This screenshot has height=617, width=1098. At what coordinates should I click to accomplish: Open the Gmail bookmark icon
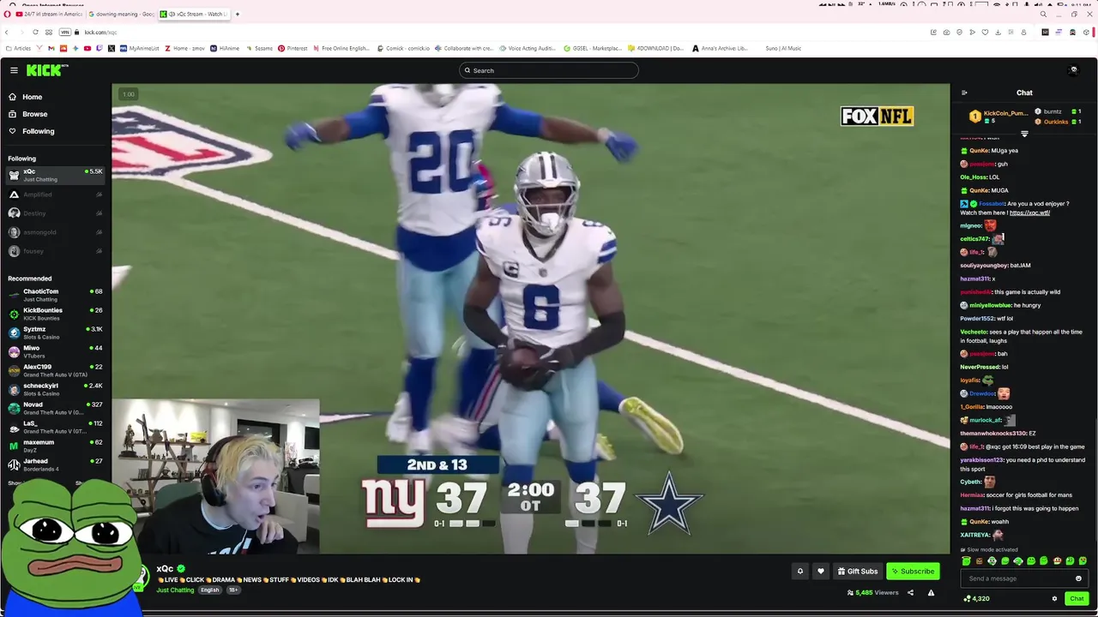pyautogui.click(x=51, y=48)
